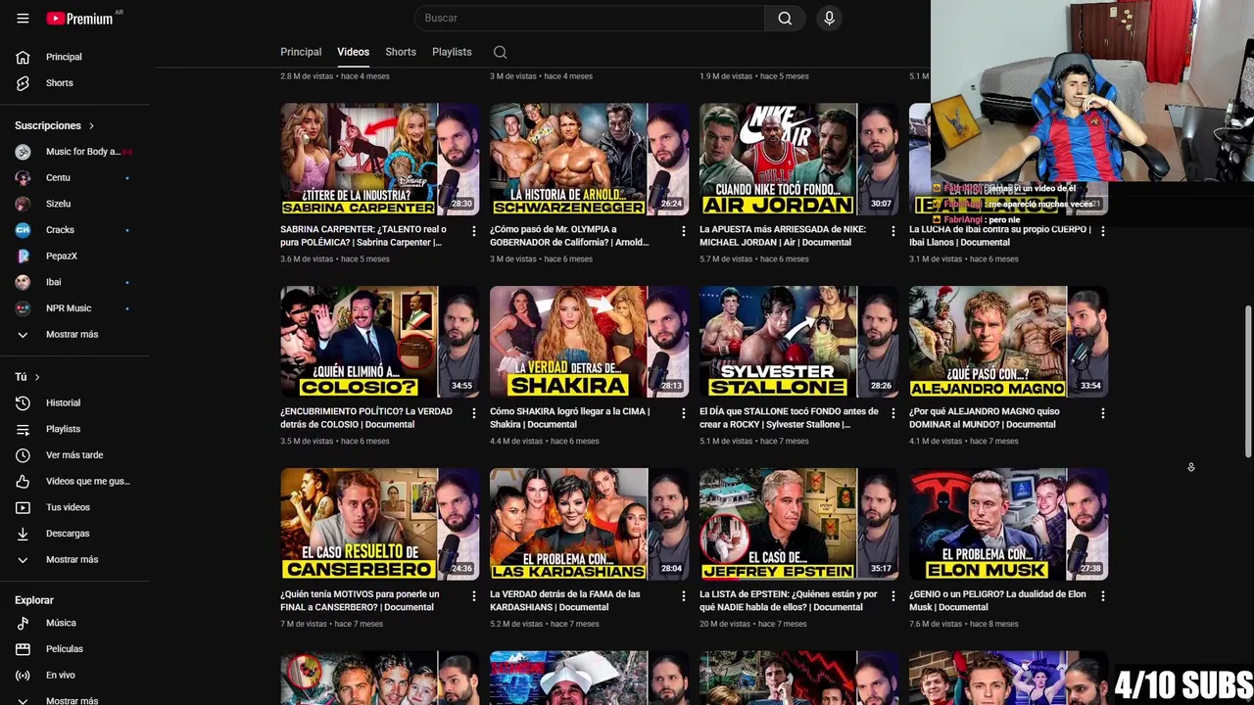Image resolution: width=1254 pixels, height=705 pixels.
Task: Select the Videos tab
Action: [353, 52]
